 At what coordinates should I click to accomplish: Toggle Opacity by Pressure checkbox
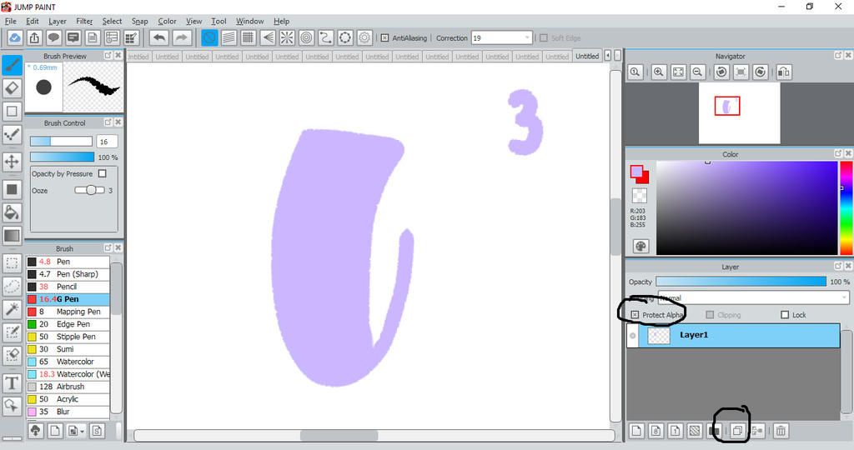pyautogui.click(x=103, y=173)
